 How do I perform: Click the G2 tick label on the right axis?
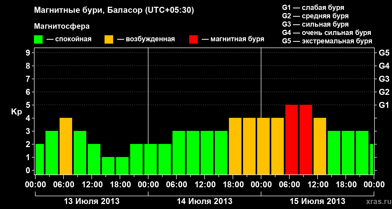click(384, 92)
